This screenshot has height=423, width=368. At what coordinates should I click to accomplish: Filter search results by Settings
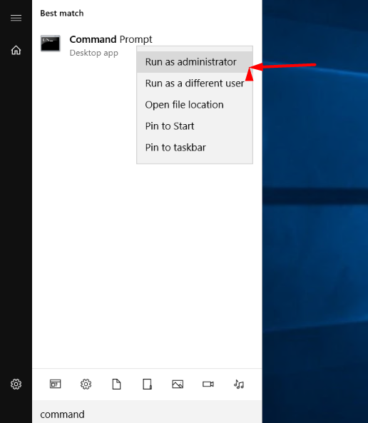click(86, 384)
